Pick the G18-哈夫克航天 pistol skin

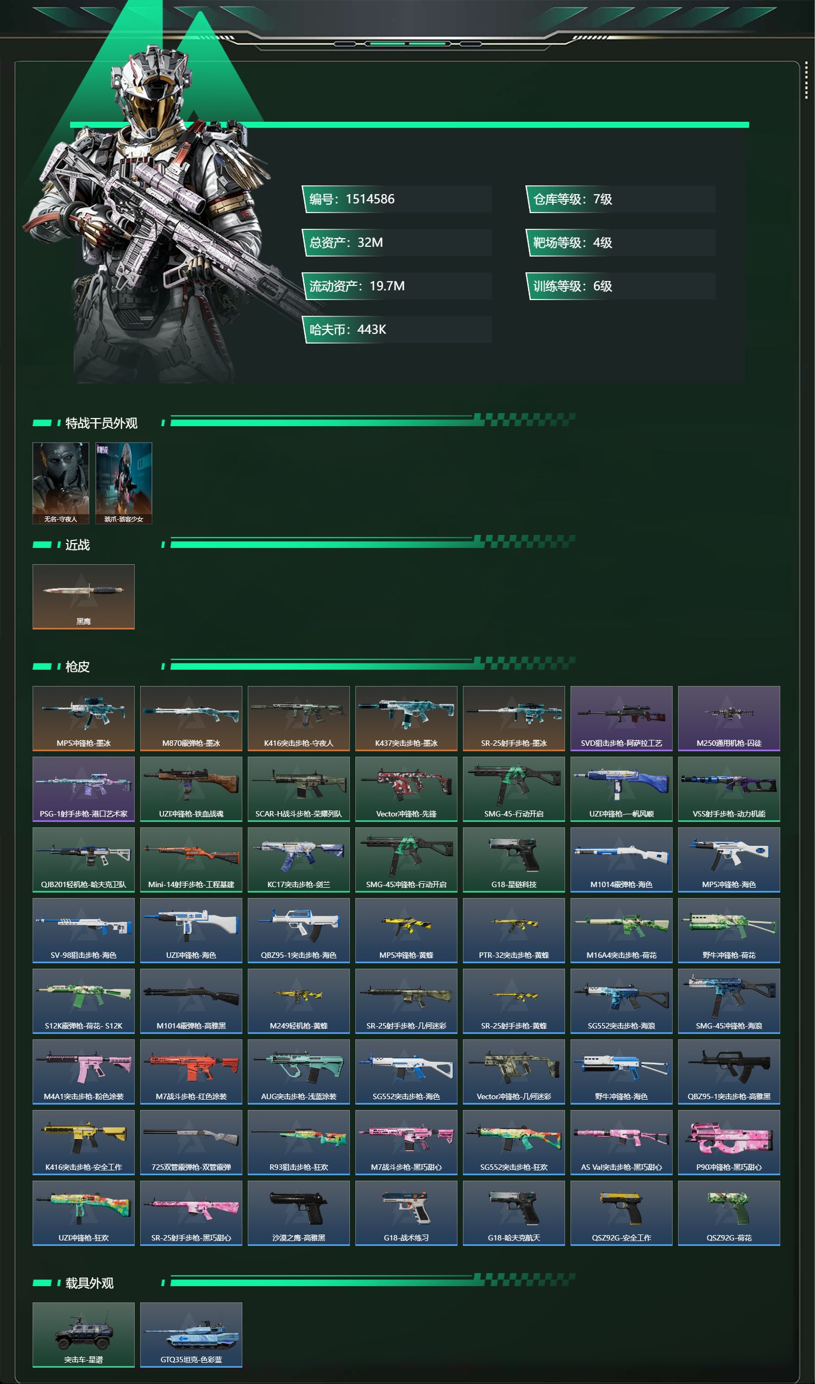514,1213
